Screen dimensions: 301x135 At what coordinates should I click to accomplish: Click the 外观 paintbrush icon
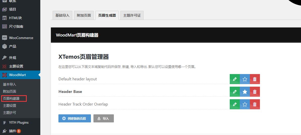5,58
